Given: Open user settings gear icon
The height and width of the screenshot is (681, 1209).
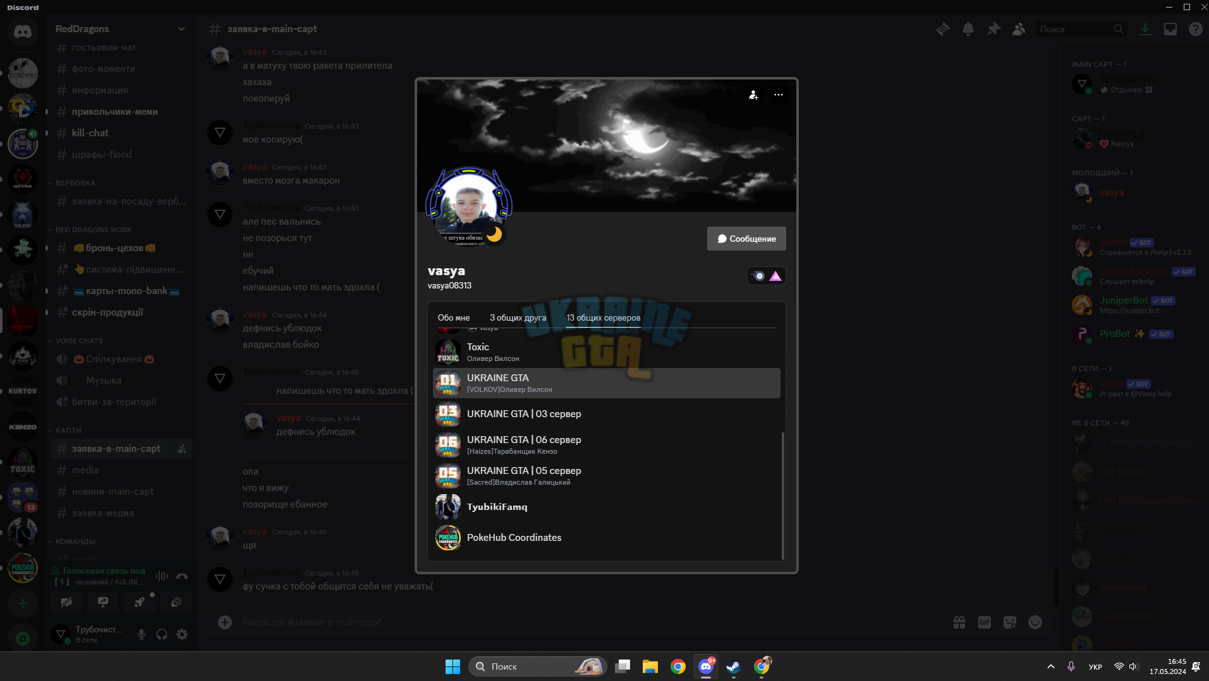Looking at the screenshot, I should [182, 634].
